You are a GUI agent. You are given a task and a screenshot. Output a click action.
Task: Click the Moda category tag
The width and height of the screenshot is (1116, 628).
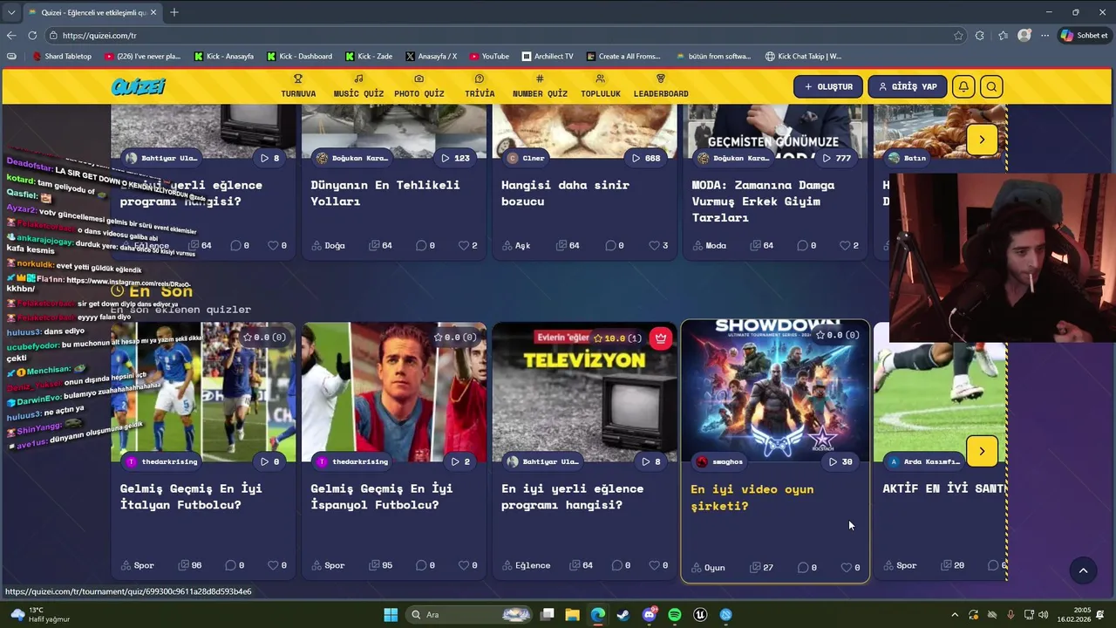(x=709, y=245)
